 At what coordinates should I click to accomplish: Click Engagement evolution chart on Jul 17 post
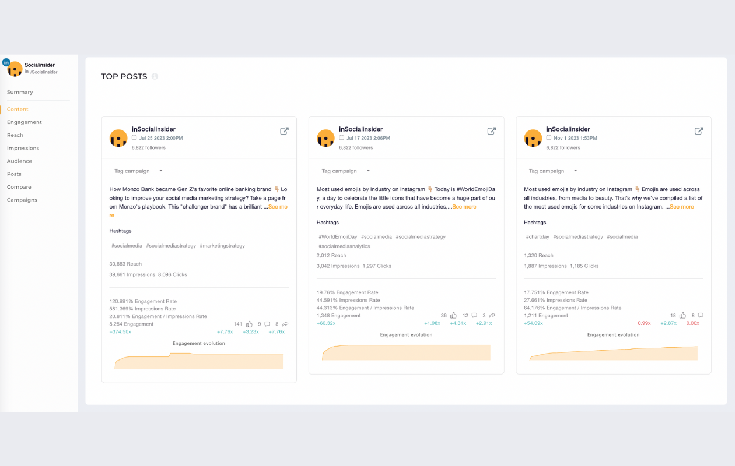[407, 352]
